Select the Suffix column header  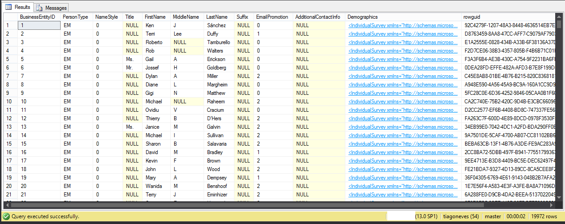[244, 17]
